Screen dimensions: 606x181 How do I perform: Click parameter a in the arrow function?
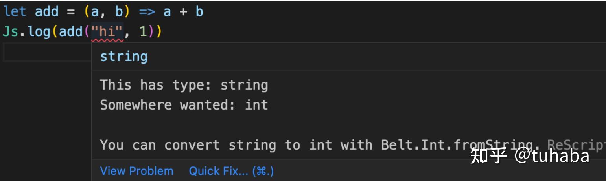coord(95,12)
